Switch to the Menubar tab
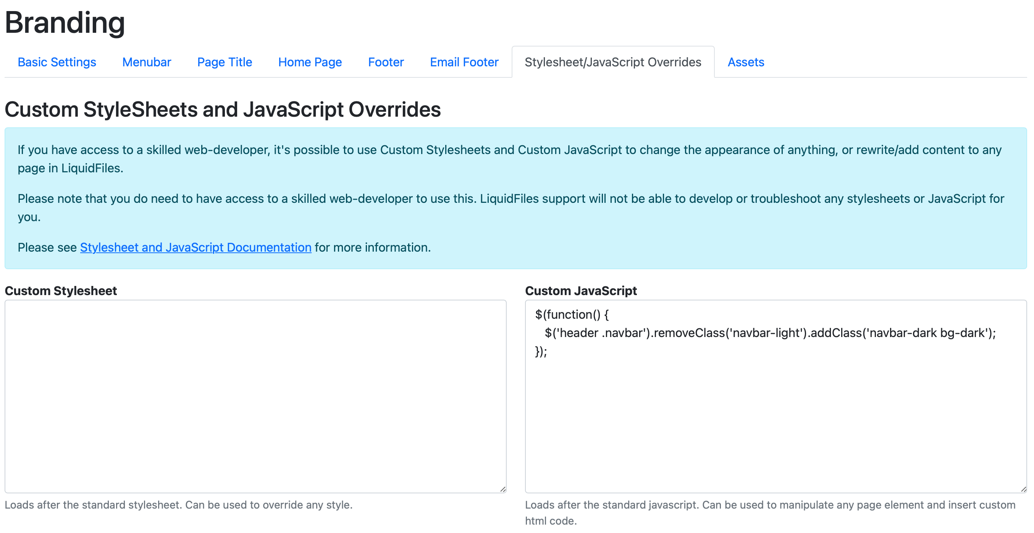 click(x=147, y=62)
